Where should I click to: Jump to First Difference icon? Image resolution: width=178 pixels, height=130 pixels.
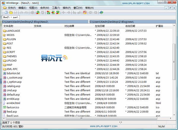(49, 12)
